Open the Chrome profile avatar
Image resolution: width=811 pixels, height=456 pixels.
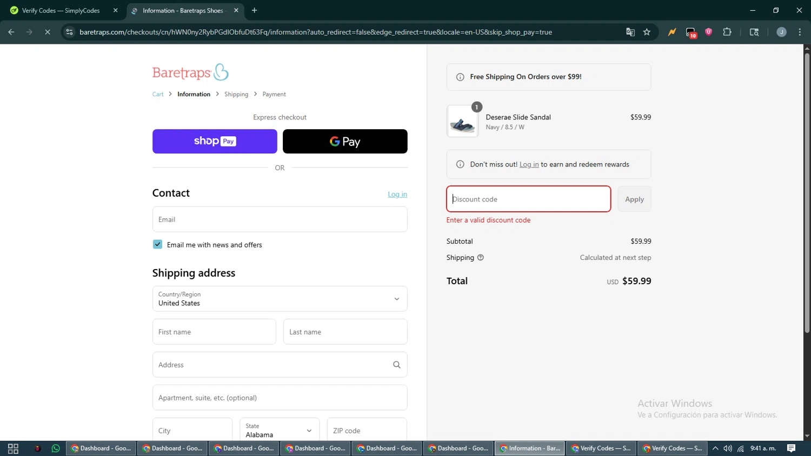pyautogui.click(x=781, y=32)
